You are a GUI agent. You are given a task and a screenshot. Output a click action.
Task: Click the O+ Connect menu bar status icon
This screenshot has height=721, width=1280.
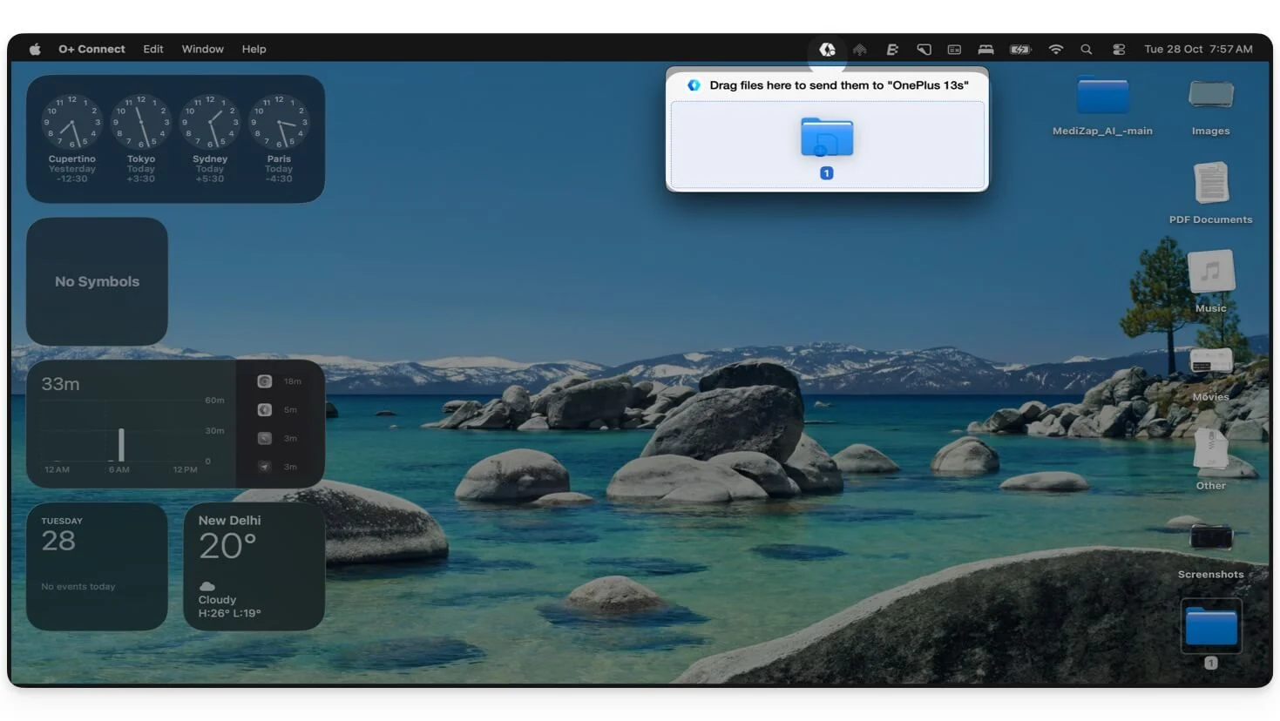(x=827, y=50)
